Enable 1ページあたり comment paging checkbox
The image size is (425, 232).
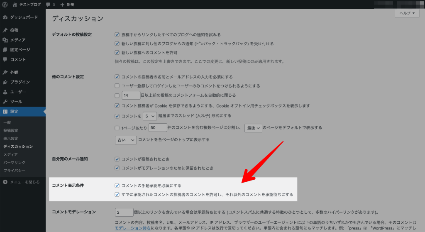click(x=117, y=128)
